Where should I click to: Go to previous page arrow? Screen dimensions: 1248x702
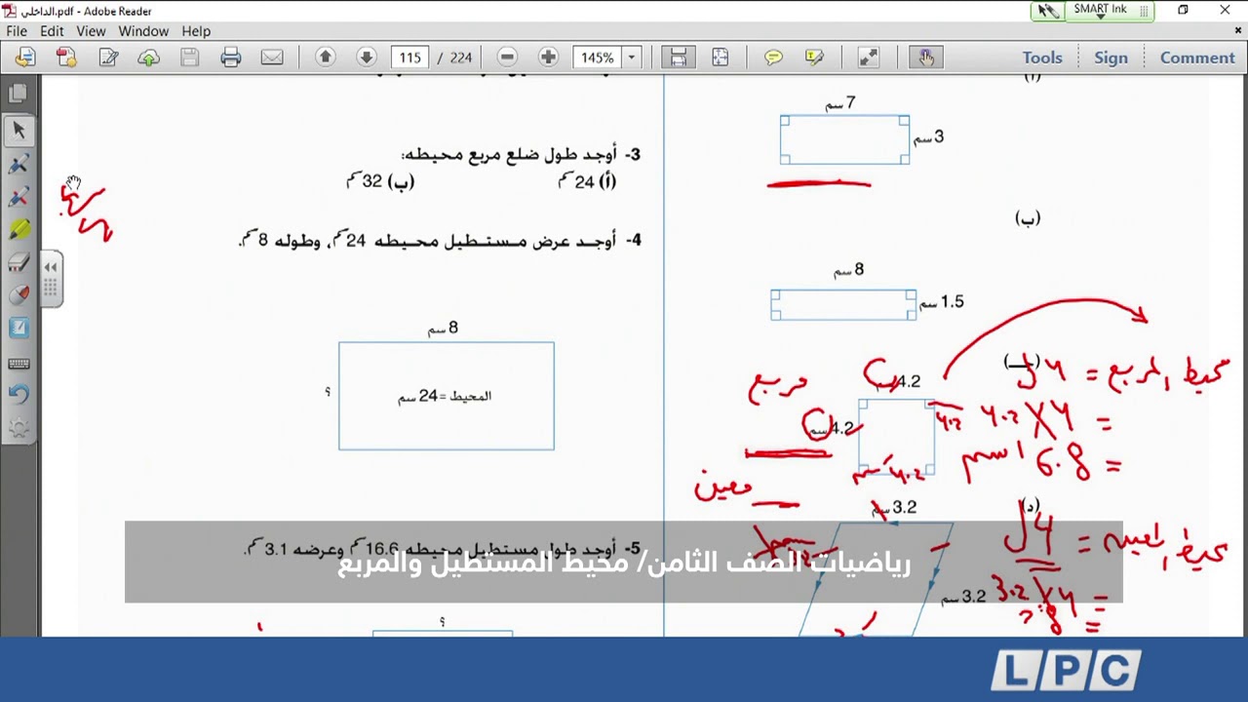point(326,58)
